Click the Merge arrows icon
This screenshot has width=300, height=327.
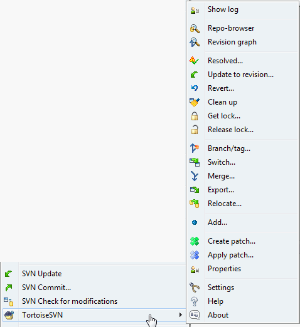(195, 176)
